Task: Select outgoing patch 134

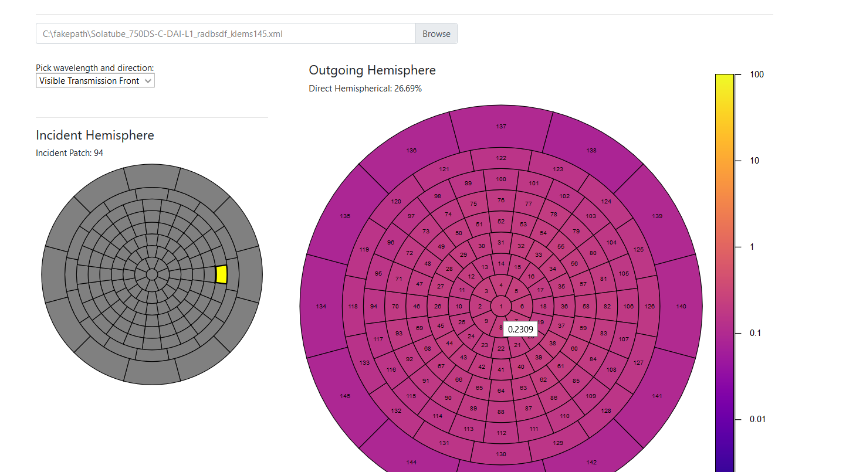Action: 321,307
